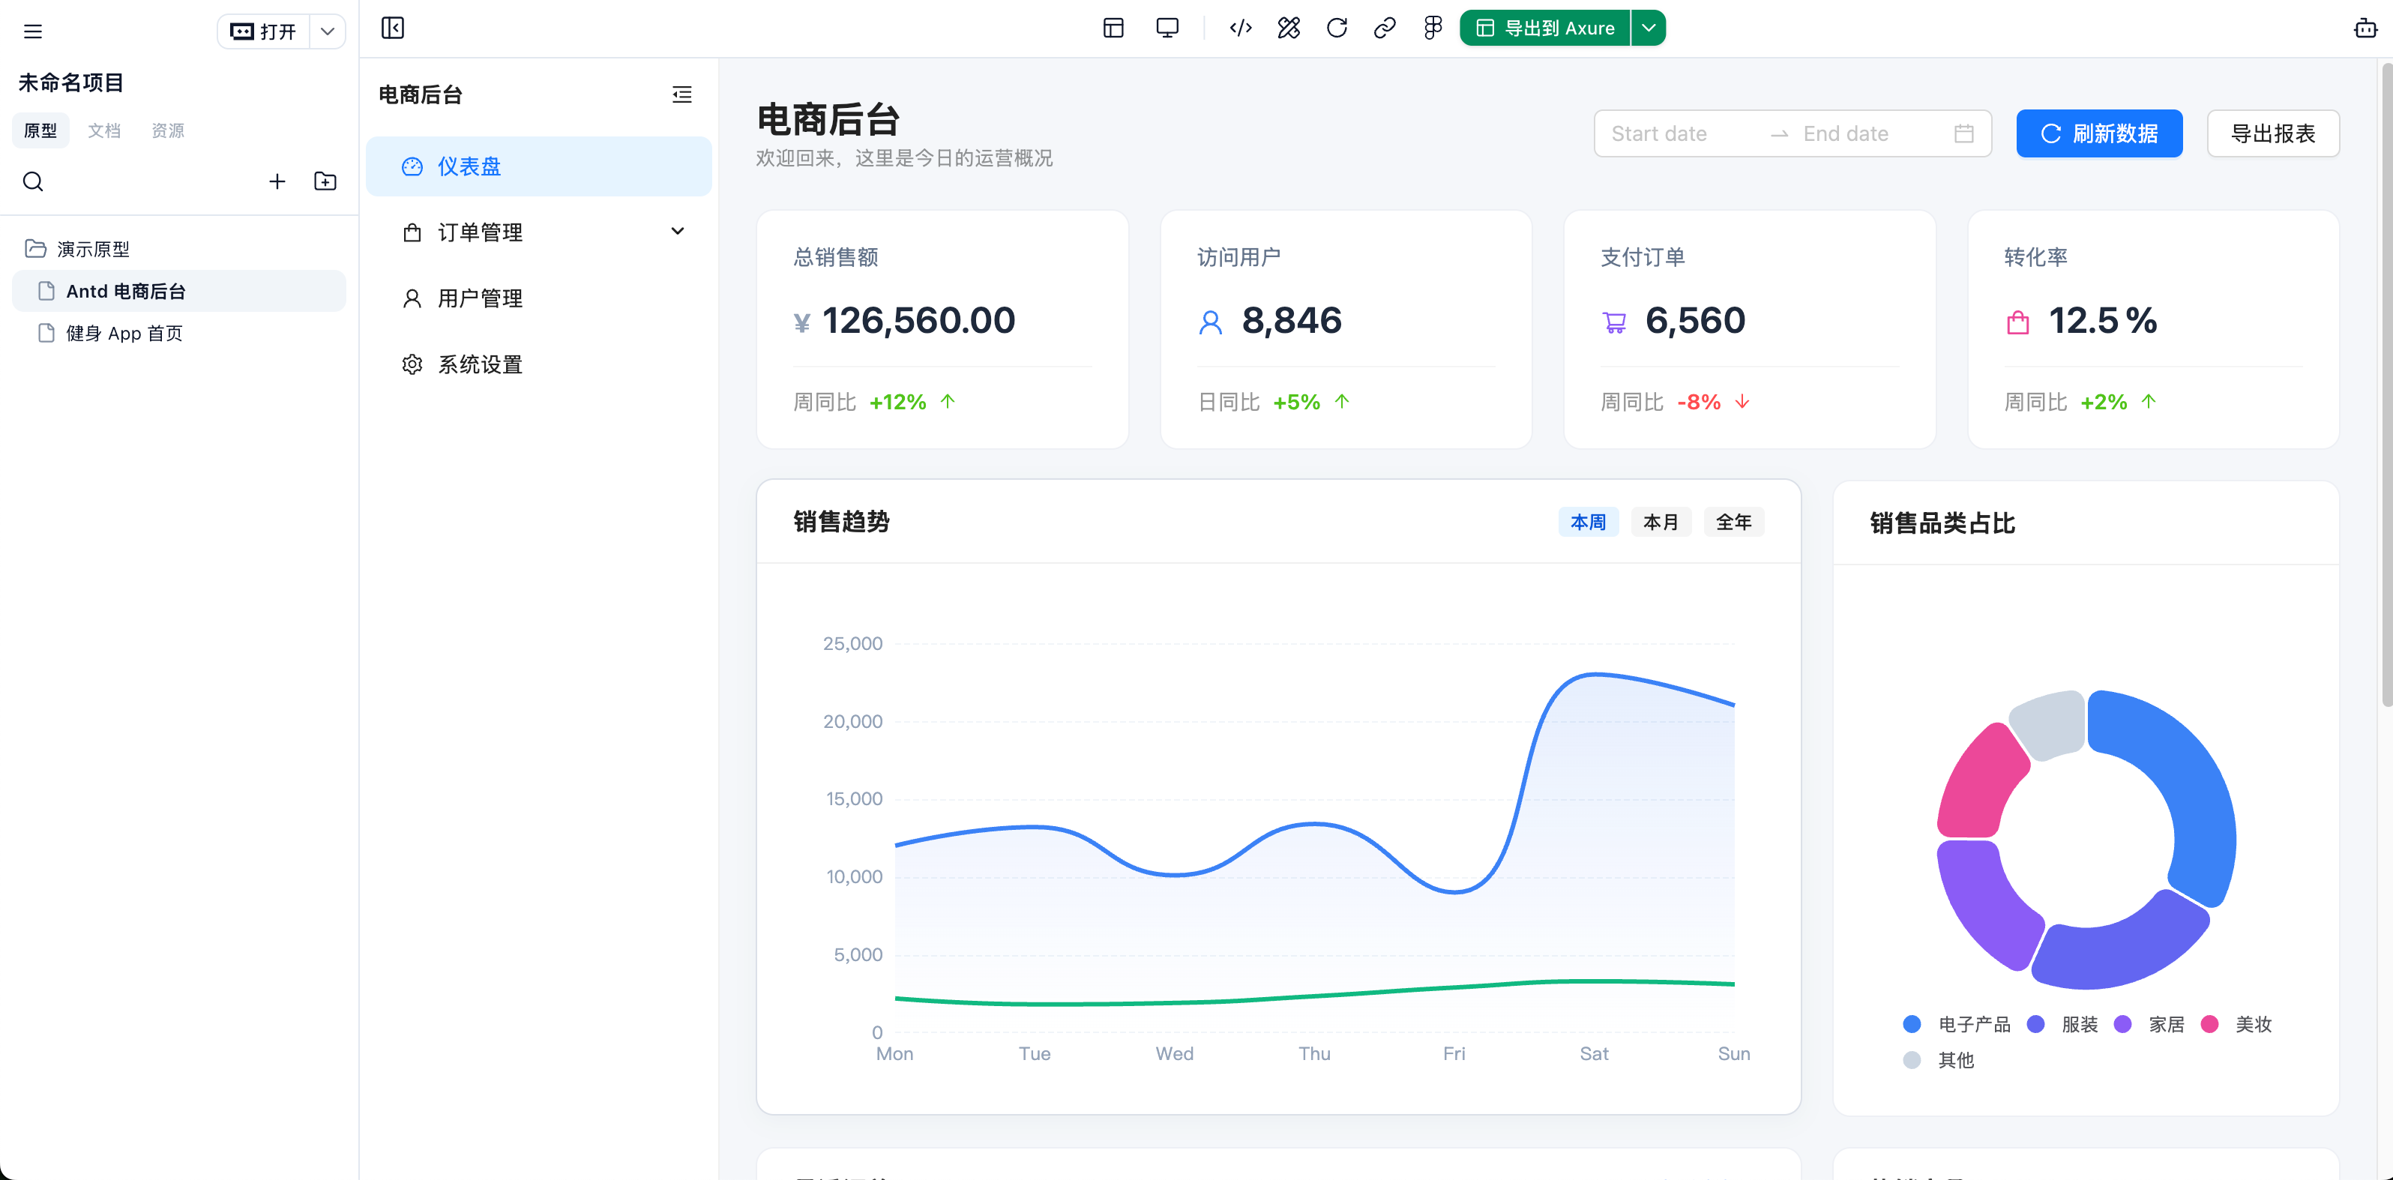Expand the 订单管理 submenu chevron
Screen dimensions: 2393x1180
[678, 232]
